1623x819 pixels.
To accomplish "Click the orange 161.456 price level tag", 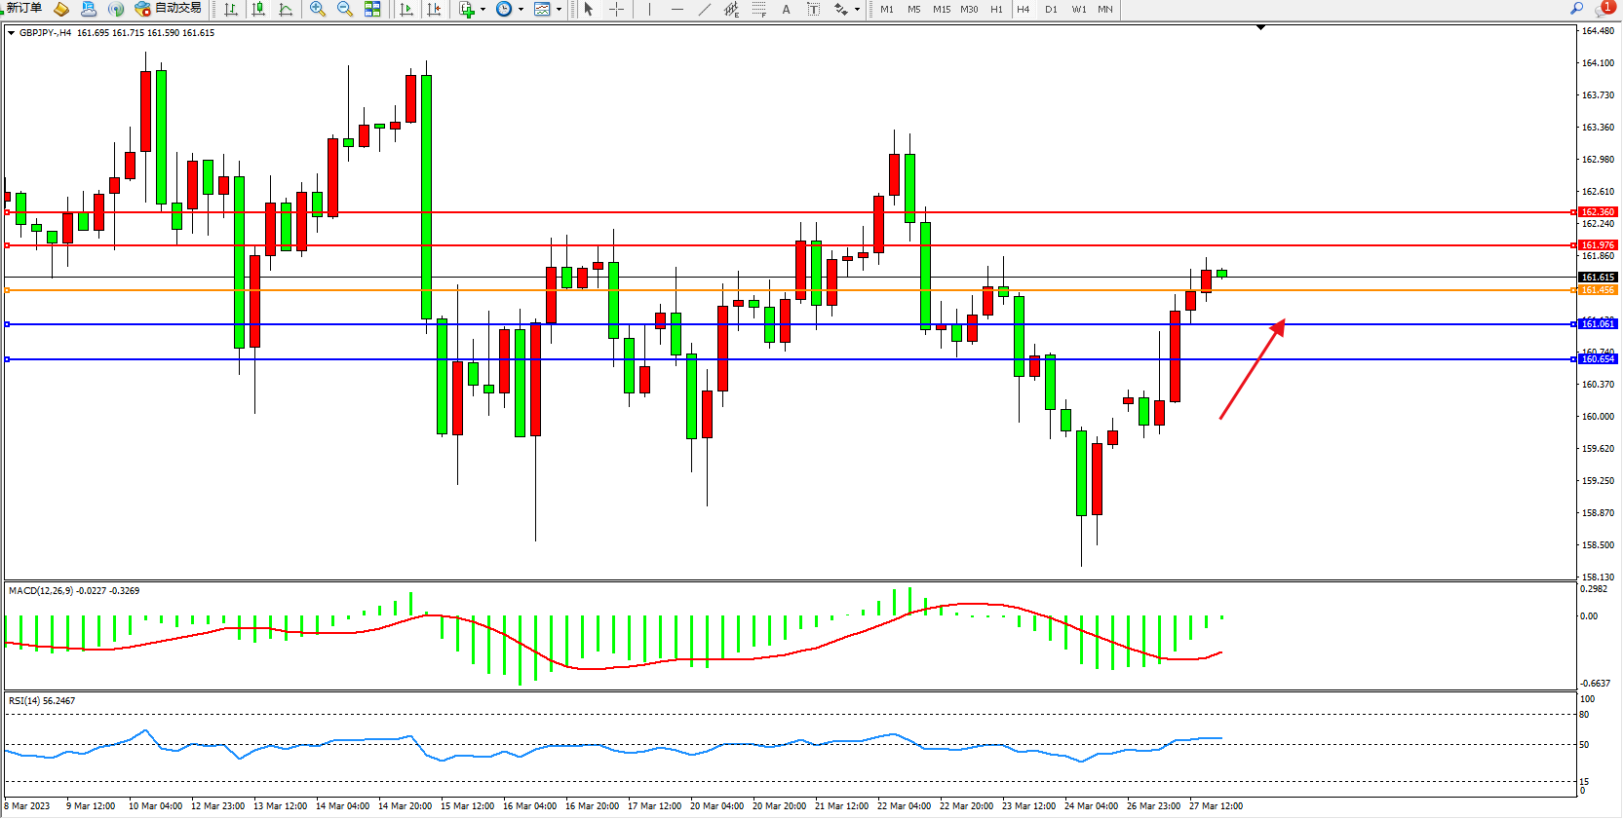I will point(1597,290).
